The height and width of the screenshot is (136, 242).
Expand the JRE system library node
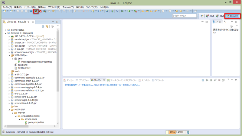(9, 36)
